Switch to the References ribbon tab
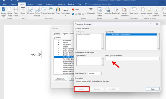This screenshot has width=166, height=99. click(50, 4)
